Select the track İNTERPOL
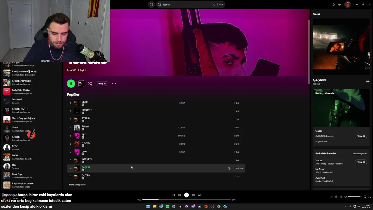 pyautogui.click(x=156, y=160)
